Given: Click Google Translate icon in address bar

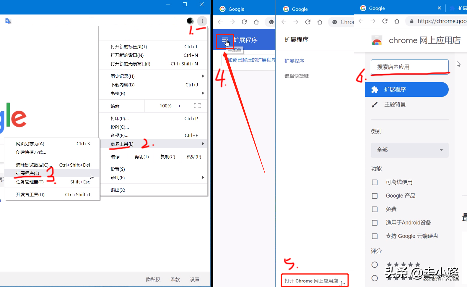Looking at the screenshot, I should [x=8, y=21].
